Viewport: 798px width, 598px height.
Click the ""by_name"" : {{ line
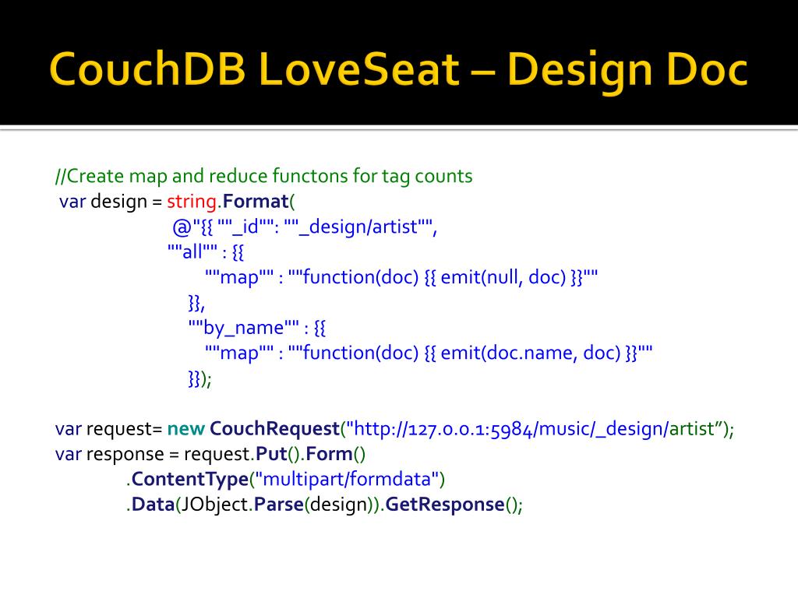pos(257,328)
